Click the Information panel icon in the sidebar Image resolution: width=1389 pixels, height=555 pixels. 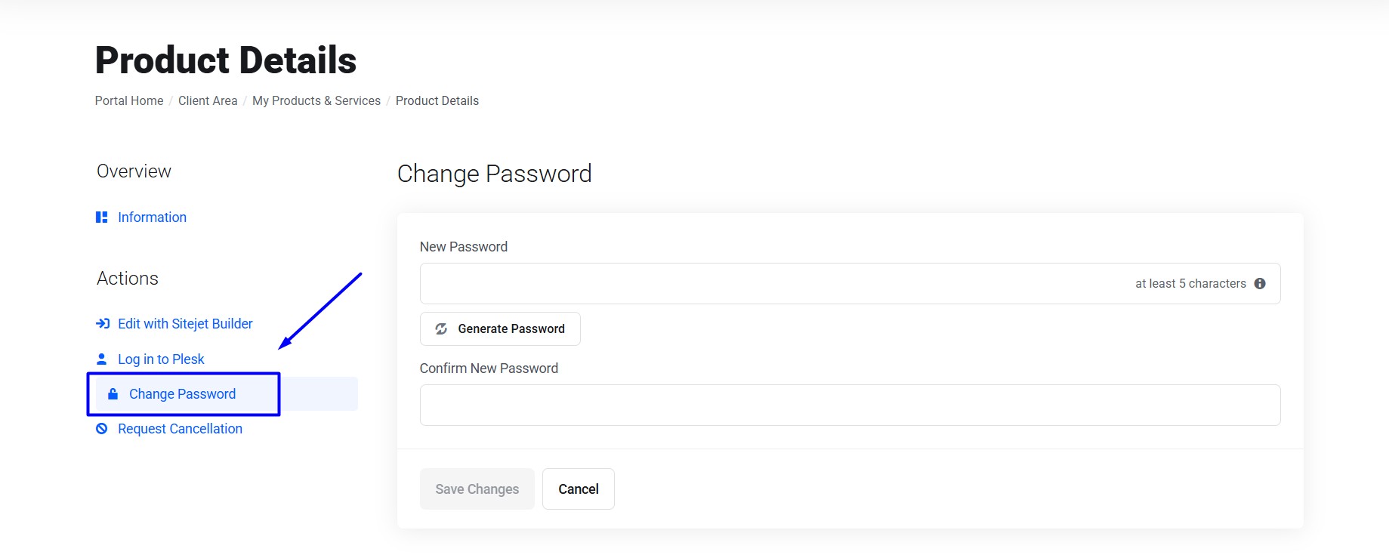pyautogui.click(x=102, y=217)
